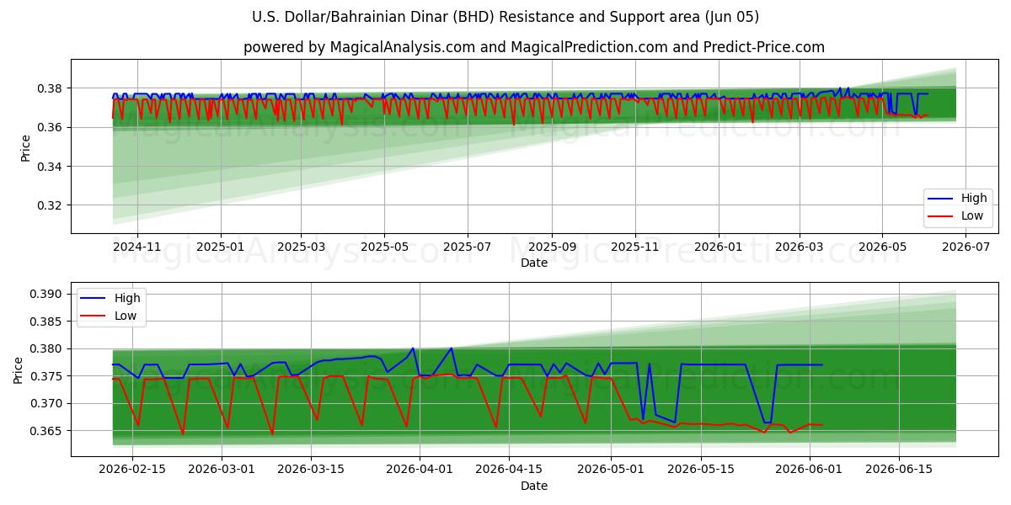Click the 2025-01 date tick label
1011x505 pixels.
(x=221, y=247)
